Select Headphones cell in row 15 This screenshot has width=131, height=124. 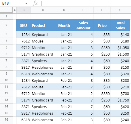pos(43,113)
